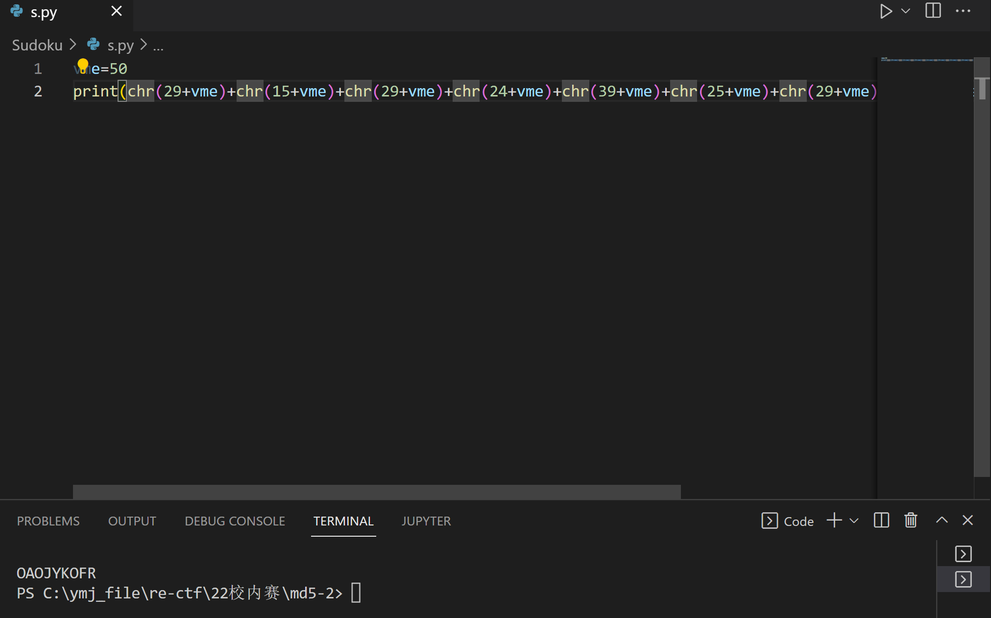Click the yellow lightbulb code action

click(83, 65)
